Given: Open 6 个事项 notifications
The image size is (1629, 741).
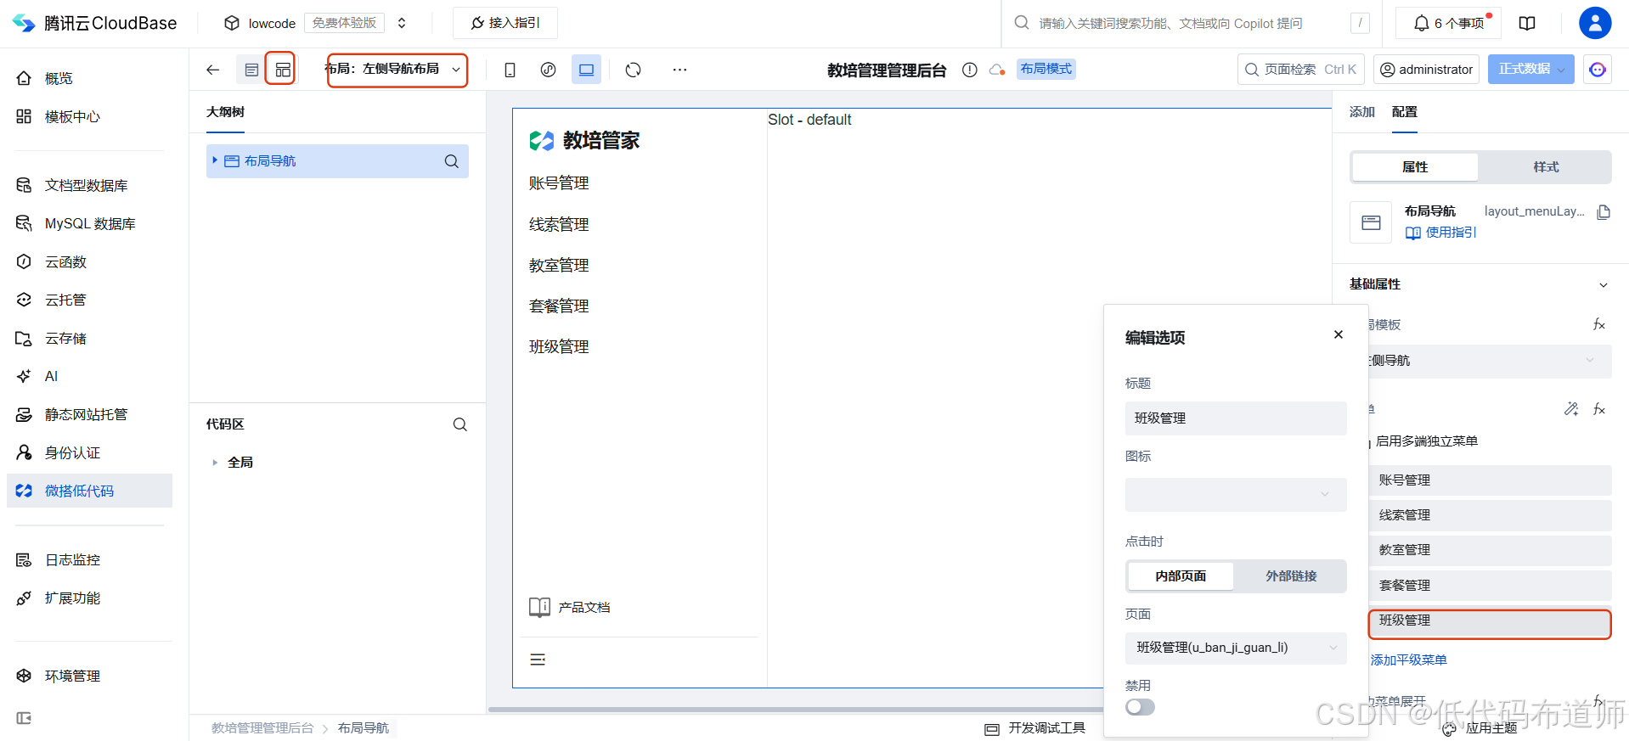Looking at the screenshot, I should pos(1449,23).
